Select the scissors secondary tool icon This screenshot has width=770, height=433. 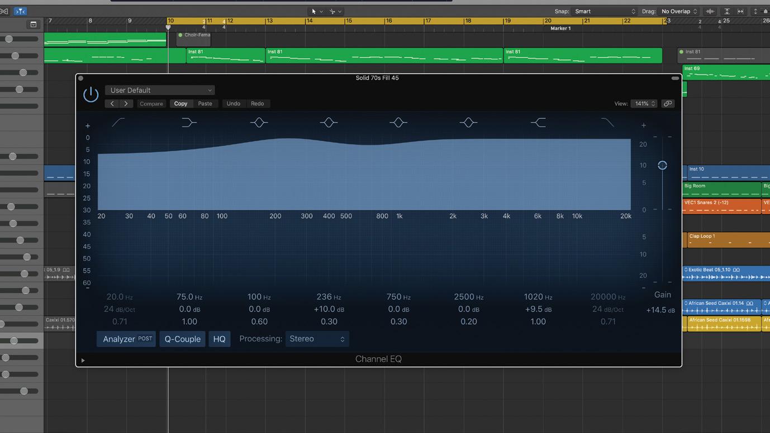[x=332, y=11]
